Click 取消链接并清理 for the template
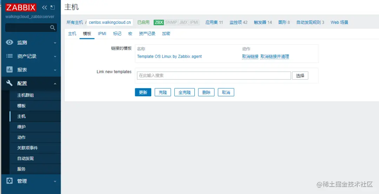The height and width of the screenshot is (194, 379). [x=274, y=57]
